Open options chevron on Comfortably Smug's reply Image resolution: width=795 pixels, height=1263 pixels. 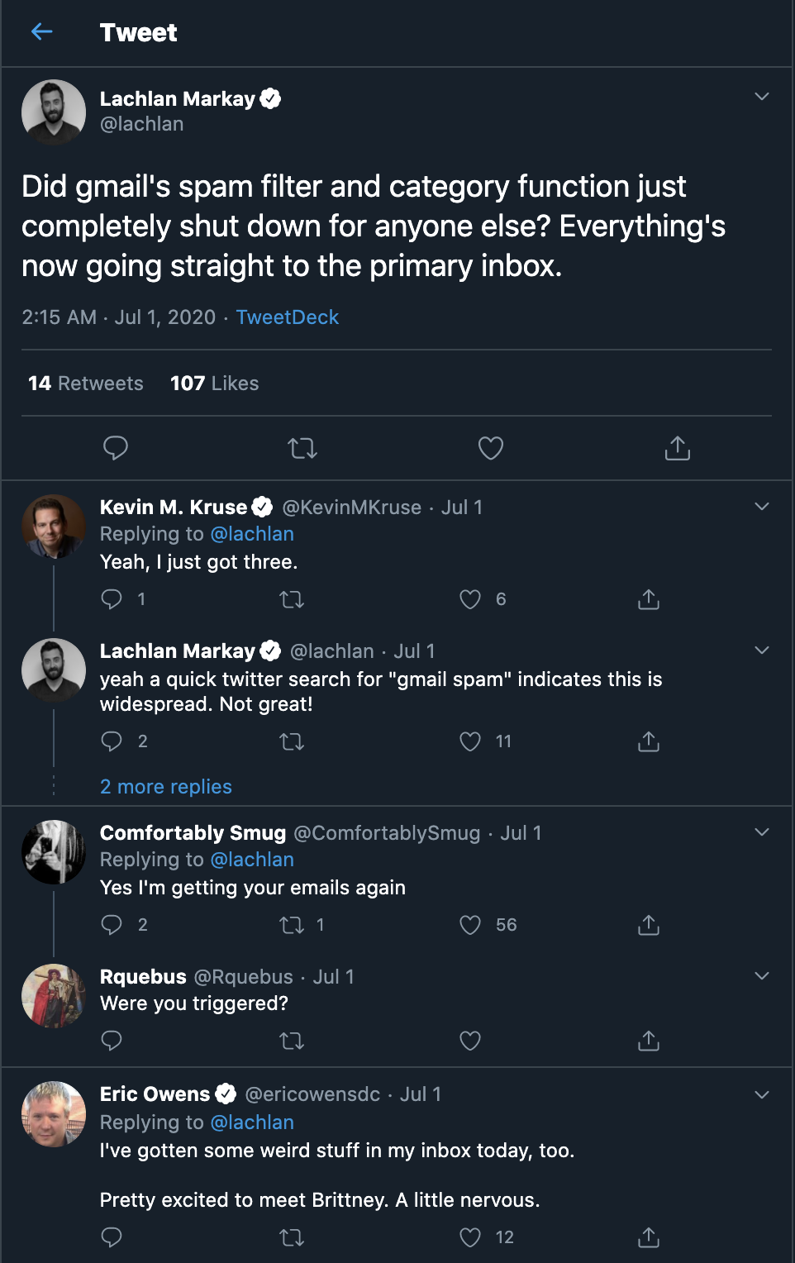tap(762, 832)
